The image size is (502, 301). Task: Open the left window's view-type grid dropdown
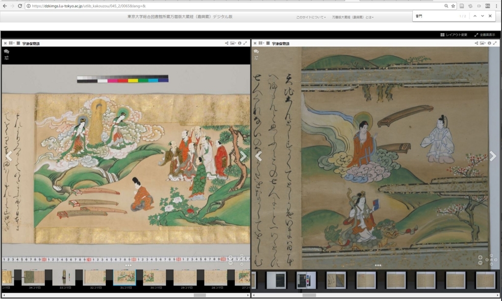point(12,43)
